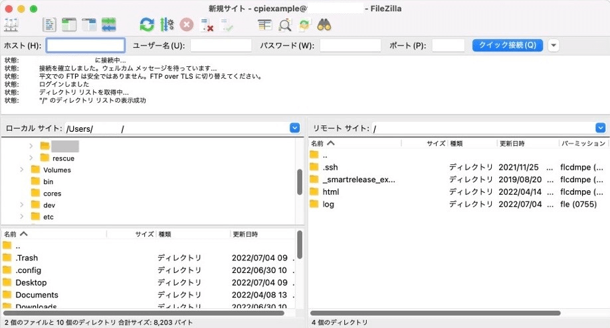
Task: Cancel the current operation via red X icon
Action: click(187, 25)
